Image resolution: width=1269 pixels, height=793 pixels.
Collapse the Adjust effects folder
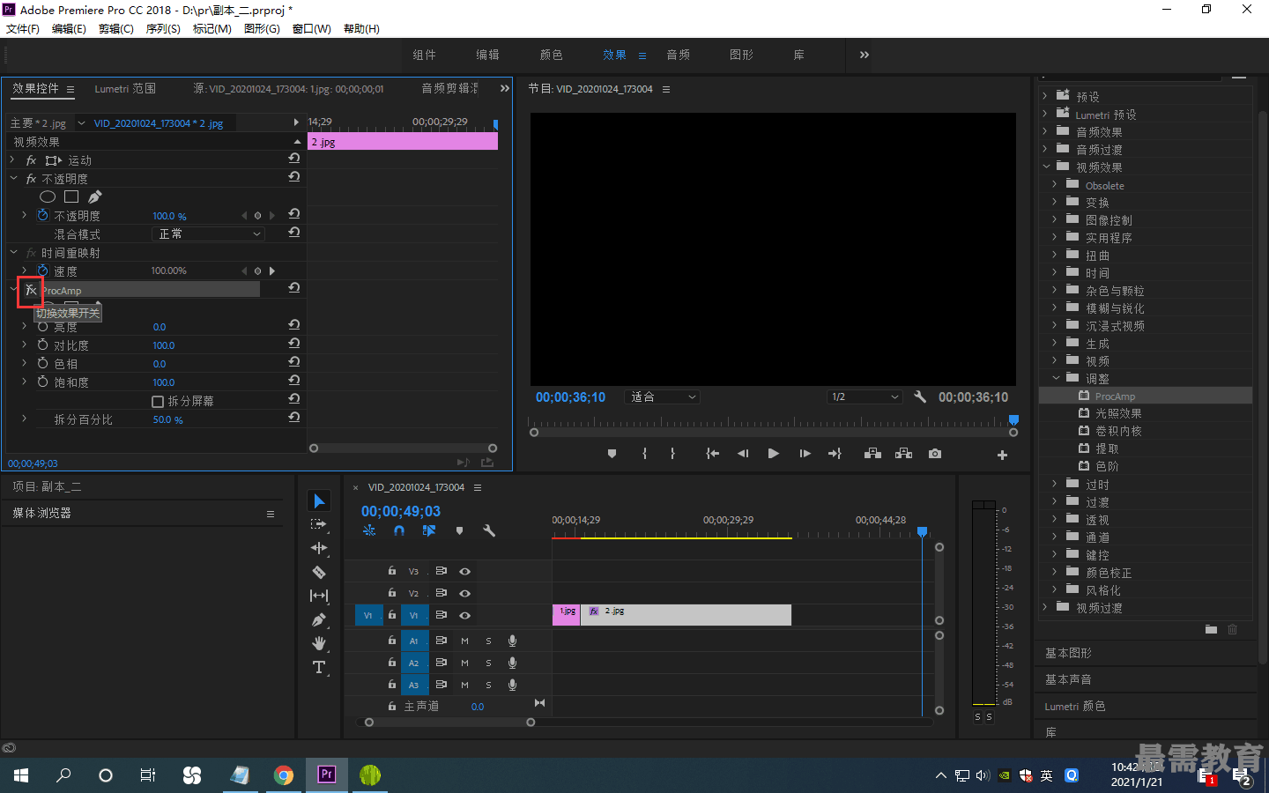[1056, 378]
